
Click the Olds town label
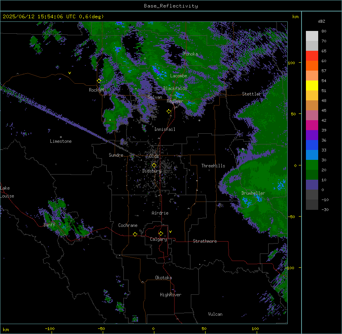tap(154, 156)
